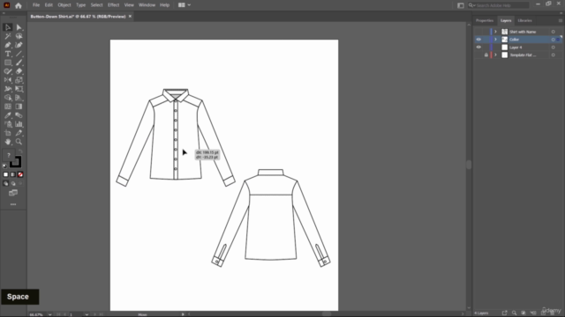Click the Fill swatch with question mark

(x=8, y=155)
